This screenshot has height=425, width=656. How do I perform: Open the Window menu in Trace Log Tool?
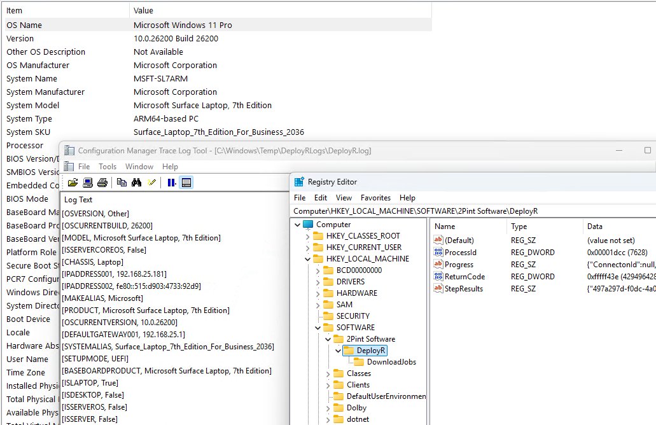(x=139, y=167)
